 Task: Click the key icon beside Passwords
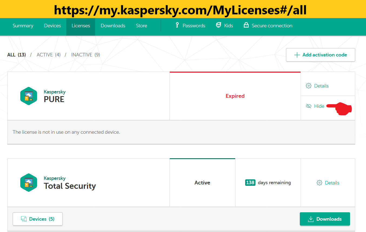(x=177, y=25)
